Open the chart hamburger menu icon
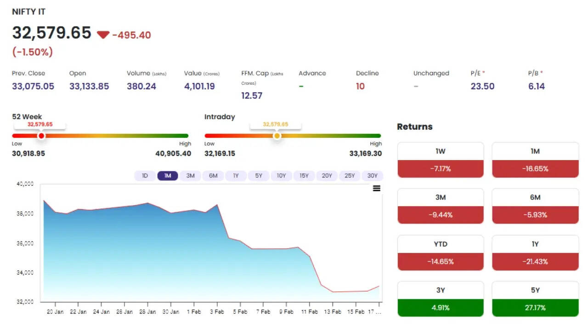 coord(377,188)
